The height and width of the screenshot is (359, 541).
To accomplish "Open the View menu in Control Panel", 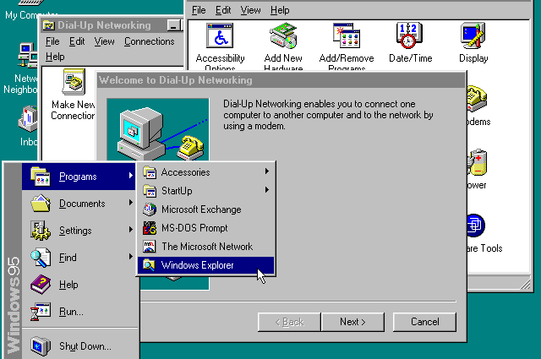I will [x=250, y=10].
